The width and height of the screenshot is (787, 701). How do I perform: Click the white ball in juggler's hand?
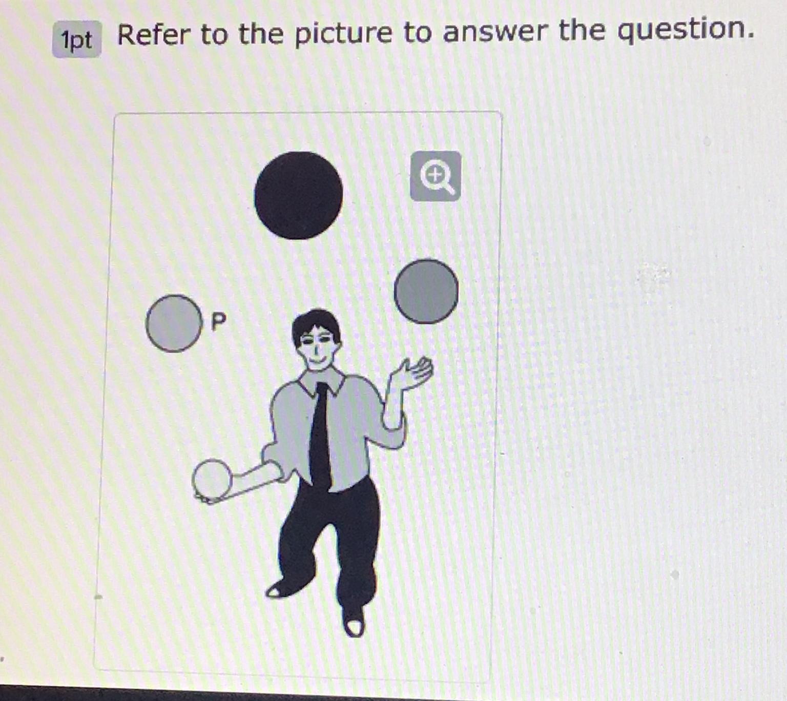click(212, 480)
